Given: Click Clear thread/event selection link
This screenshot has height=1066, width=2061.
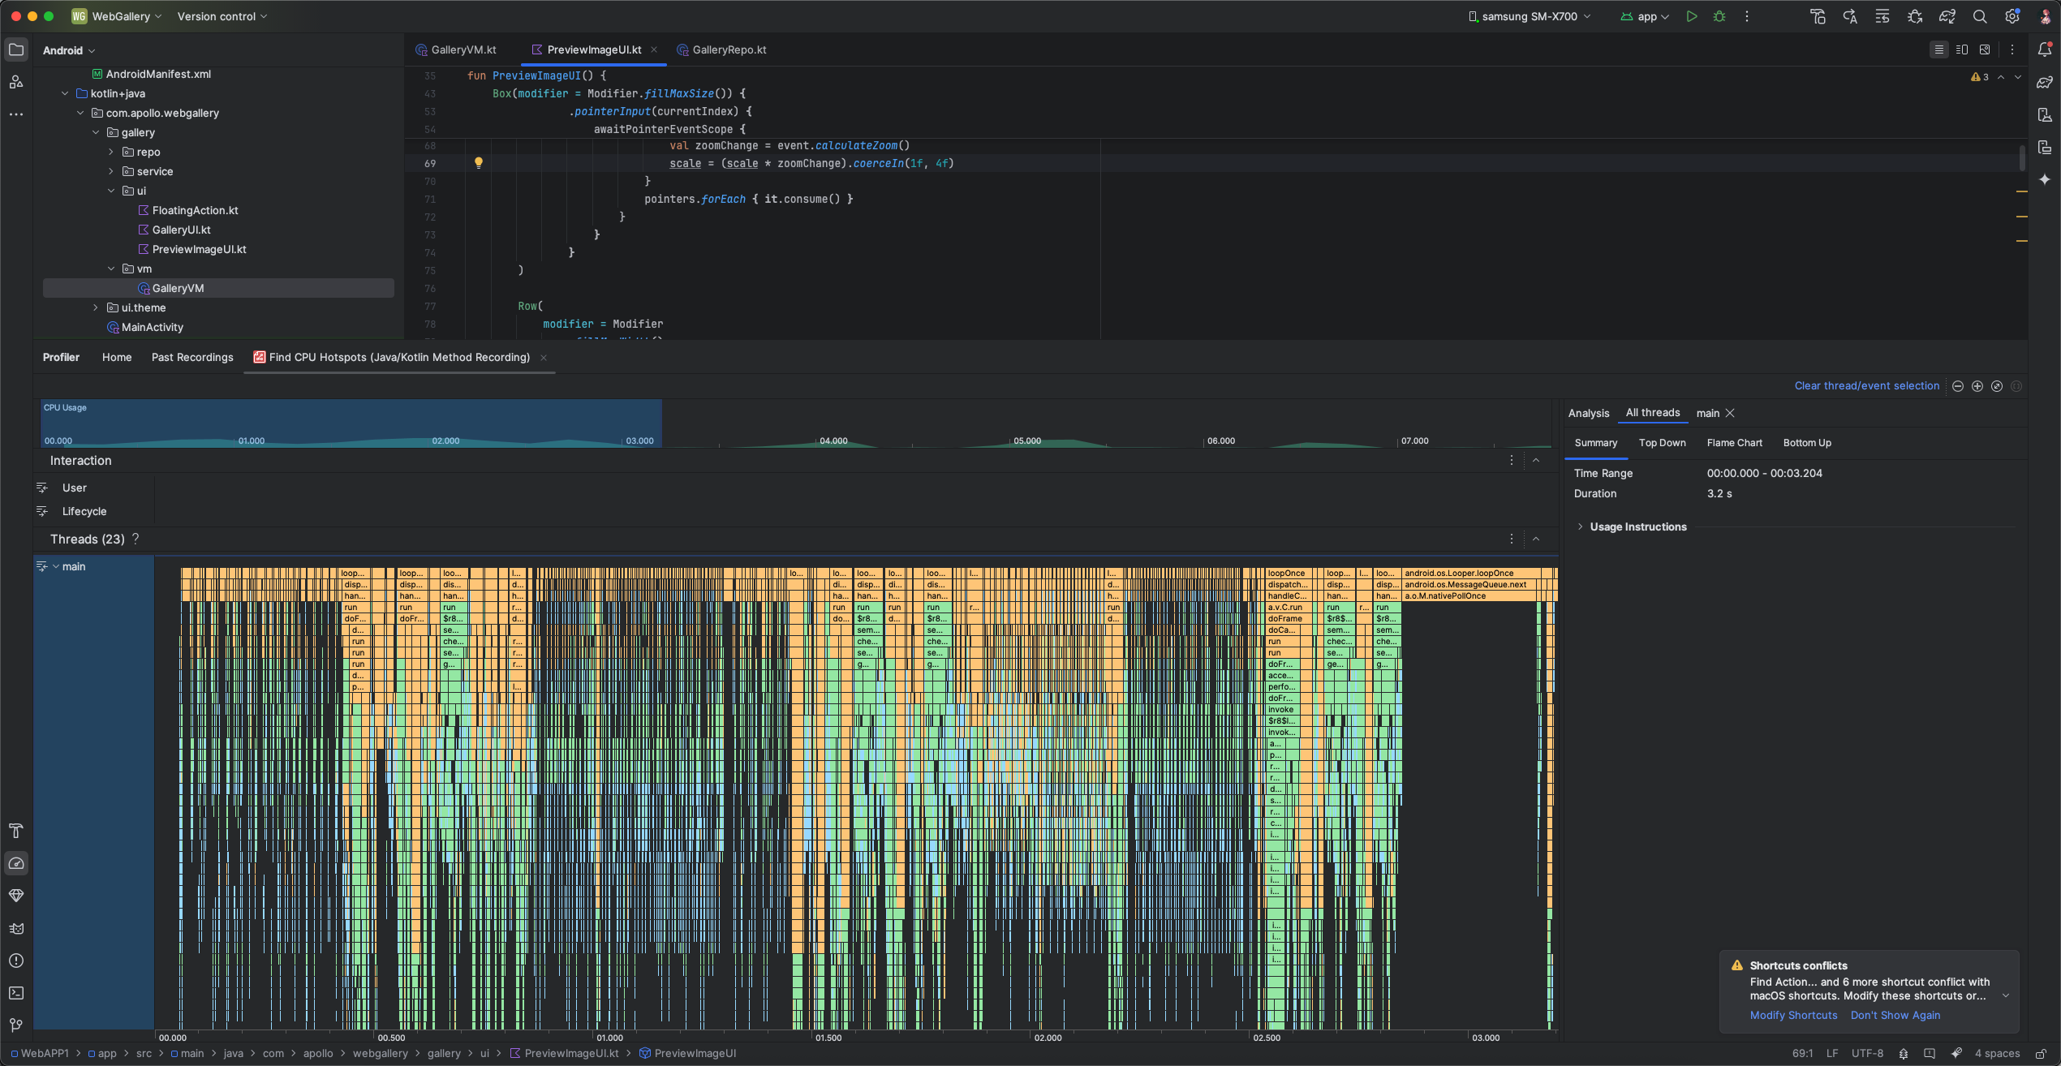Looking at the screenshot, I should click(1866, 386).
